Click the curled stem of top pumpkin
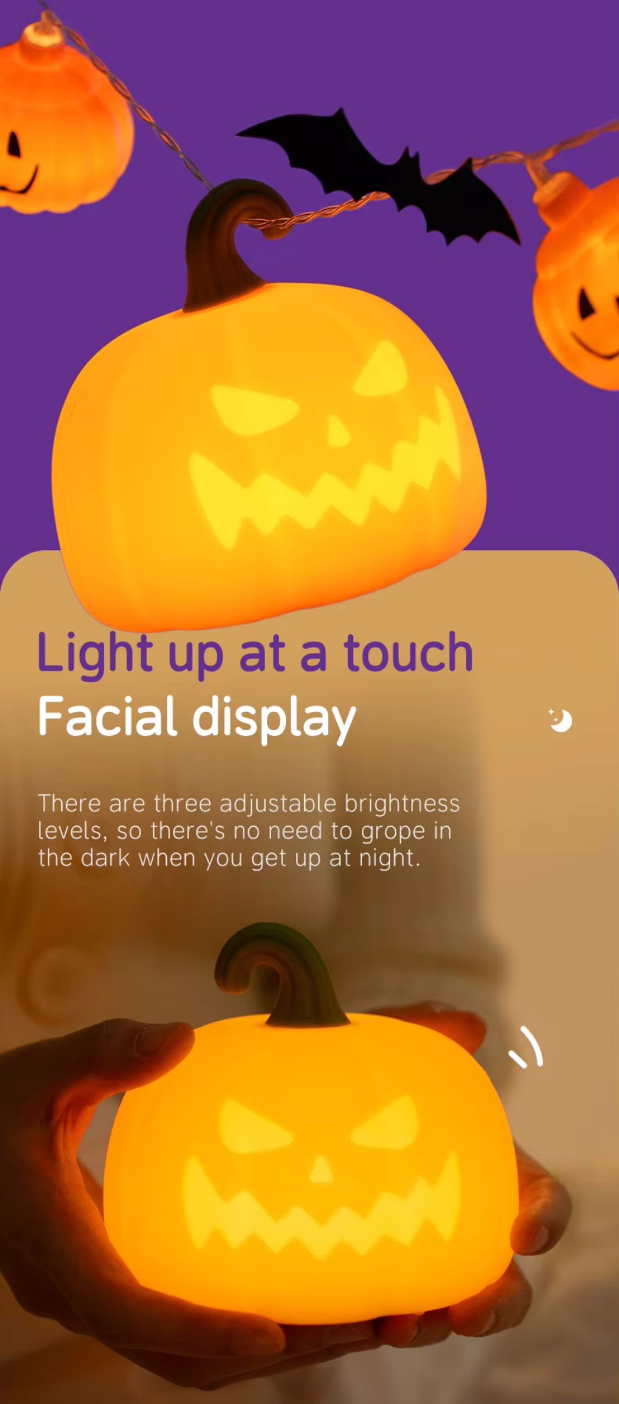This screenshot has height=1404, width=619. tap(232, 242)
